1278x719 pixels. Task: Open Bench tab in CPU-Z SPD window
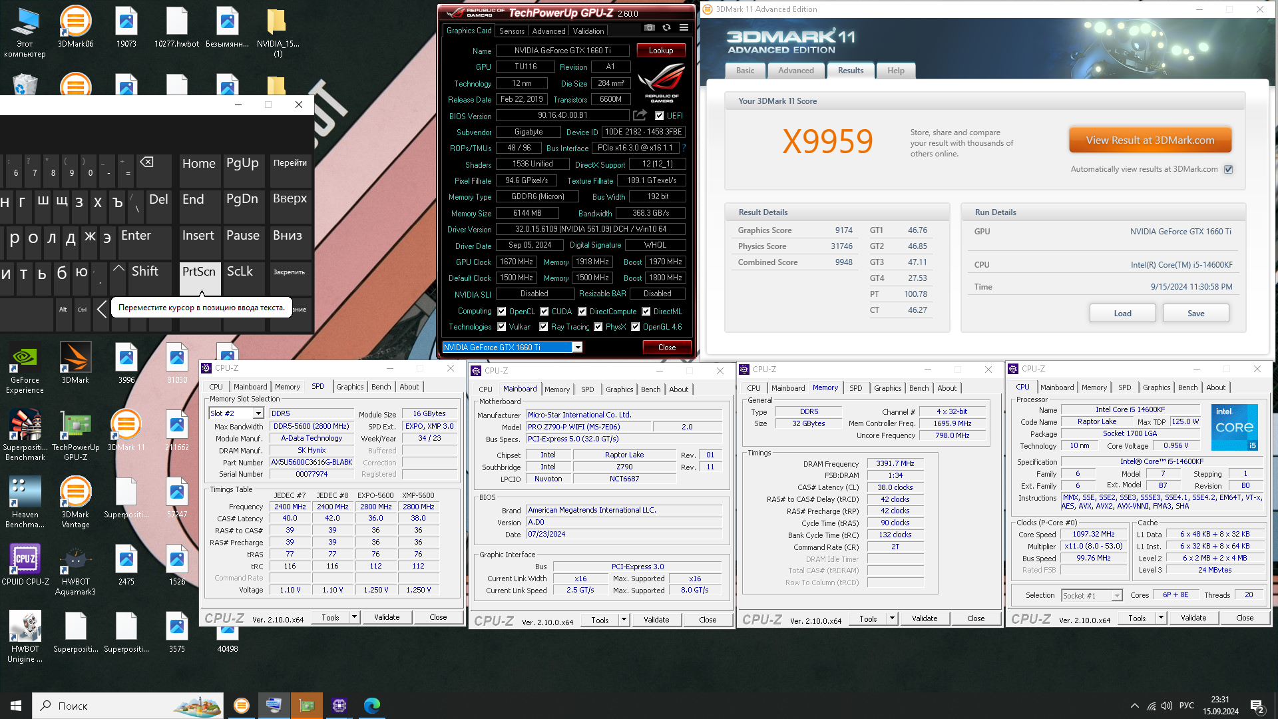coord(381,387)
